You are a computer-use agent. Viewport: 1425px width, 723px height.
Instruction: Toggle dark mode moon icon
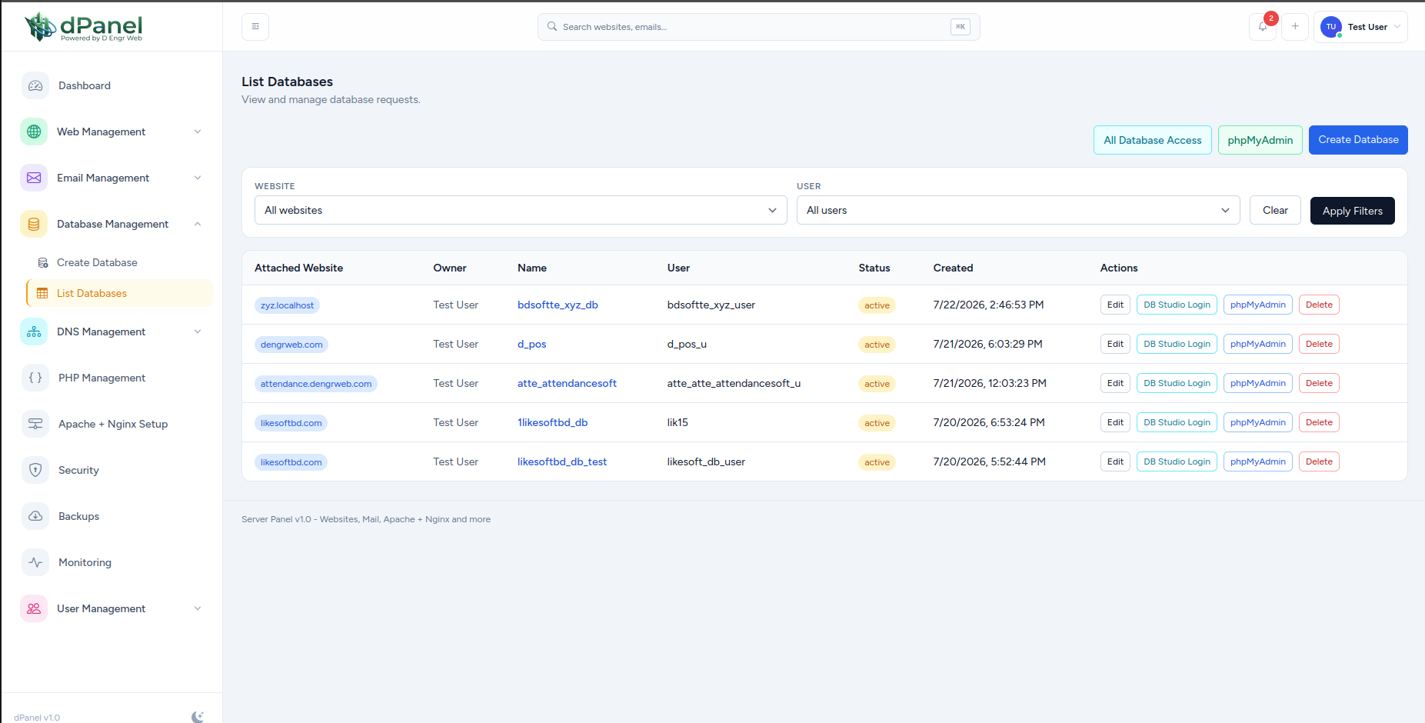(198, 717)
